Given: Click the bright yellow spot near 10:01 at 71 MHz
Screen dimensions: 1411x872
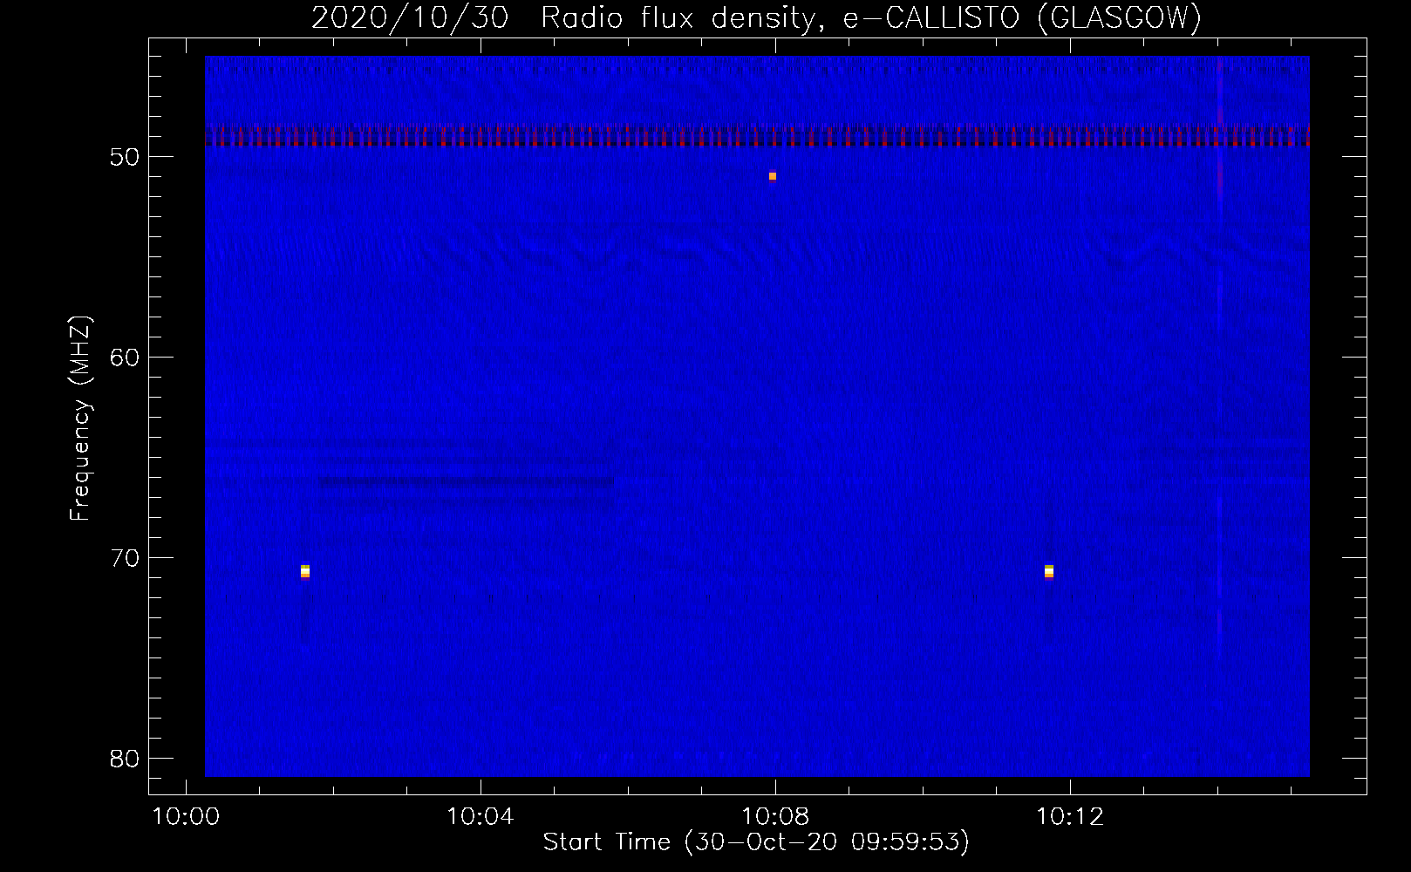Looking at the screenshot, I should pyautogui.click(x=305, y=571).
